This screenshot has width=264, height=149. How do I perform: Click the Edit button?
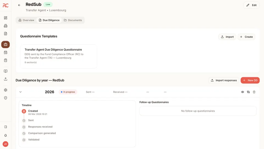pos(251,5)
